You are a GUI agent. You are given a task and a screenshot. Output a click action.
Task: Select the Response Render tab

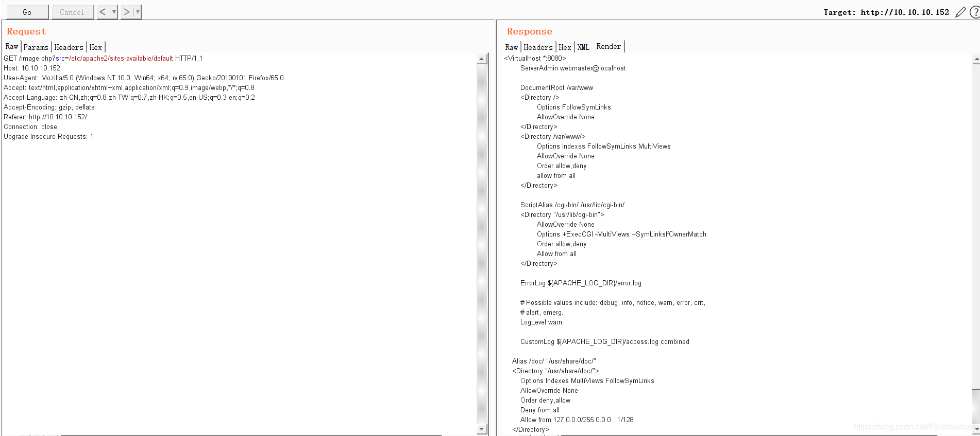coord(609,46)
